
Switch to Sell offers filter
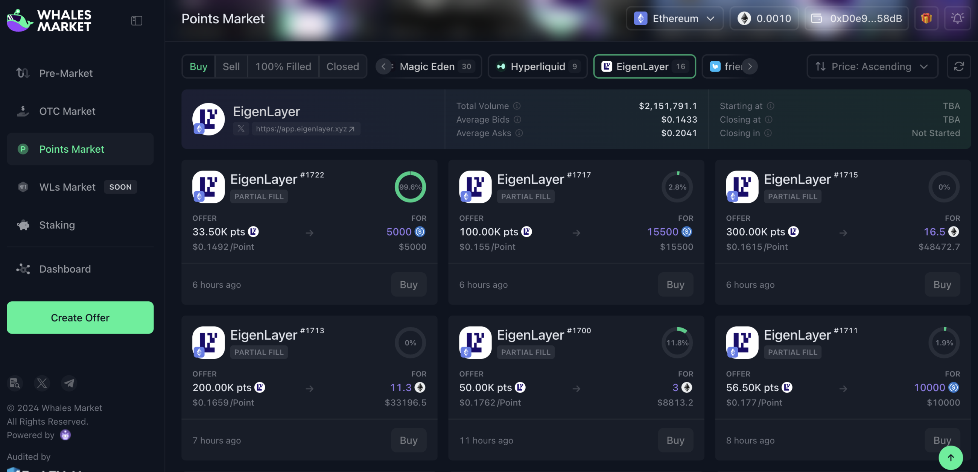(231, 67)
